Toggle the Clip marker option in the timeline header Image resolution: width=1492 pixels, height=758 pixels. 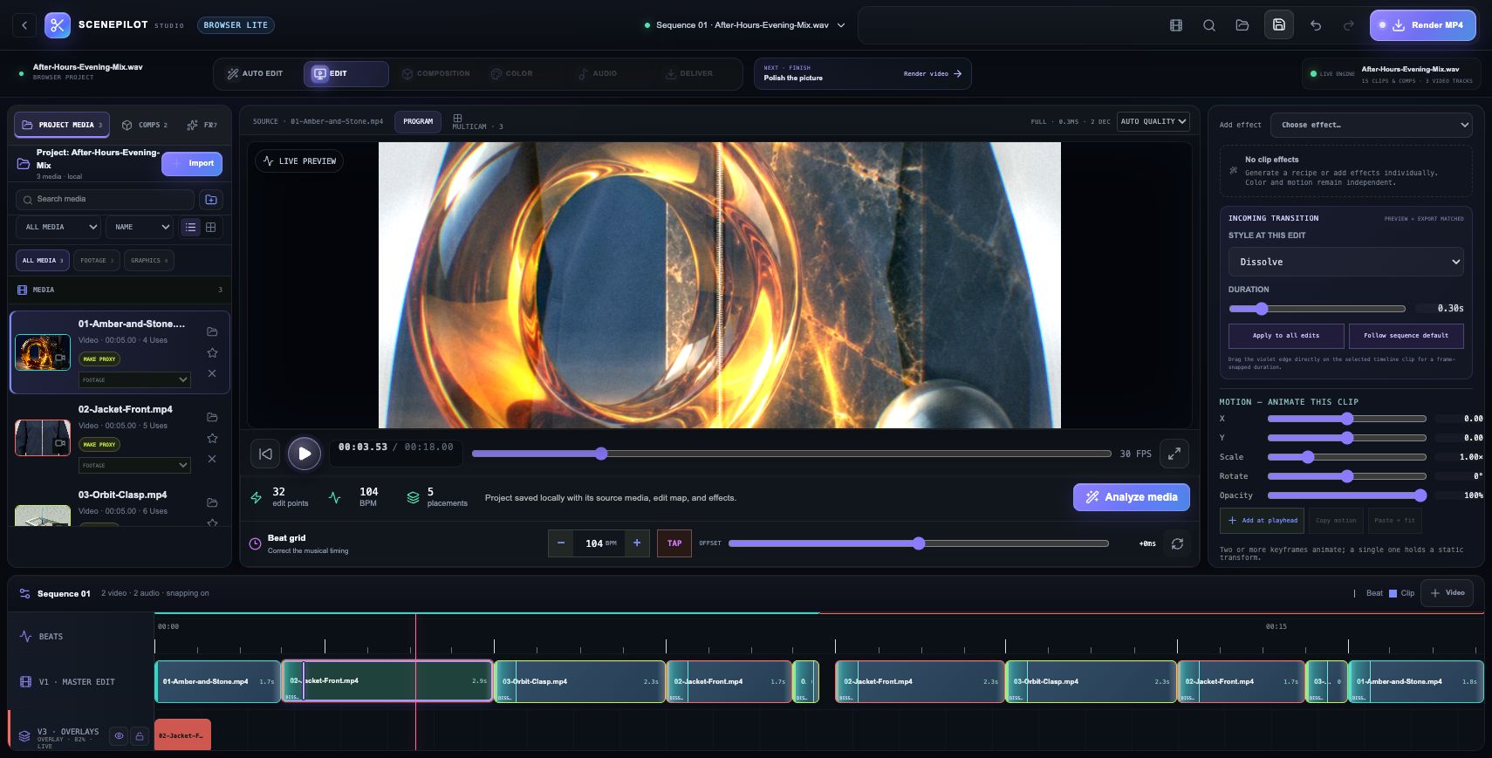[x=1402, y=593]
